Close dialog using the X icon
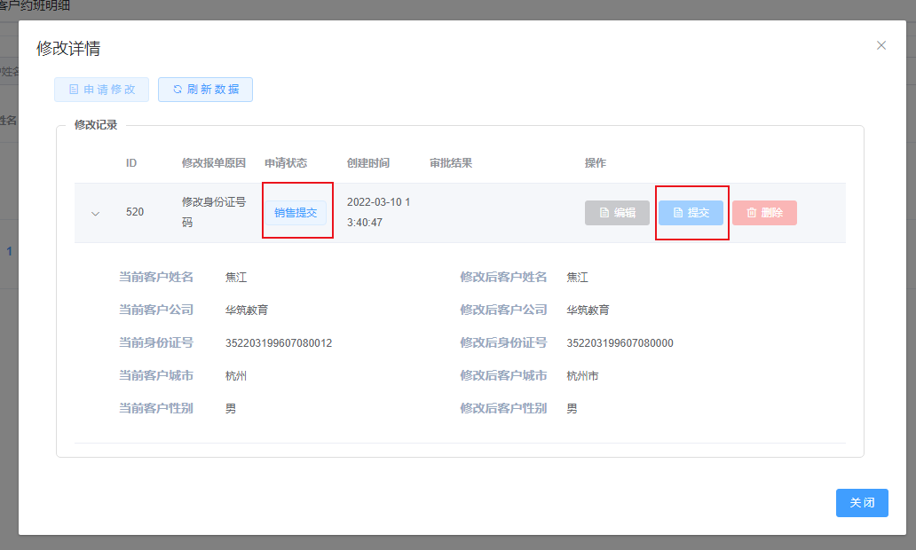 881,45
